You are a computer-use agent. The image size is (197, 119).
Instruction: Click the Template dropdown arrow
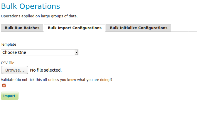[x=76, y=52]
